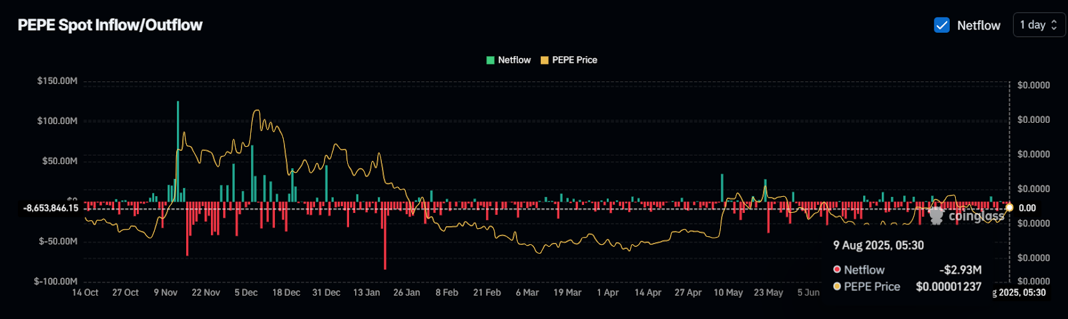Click the 9 Nov date label

[x=166, y=292]
